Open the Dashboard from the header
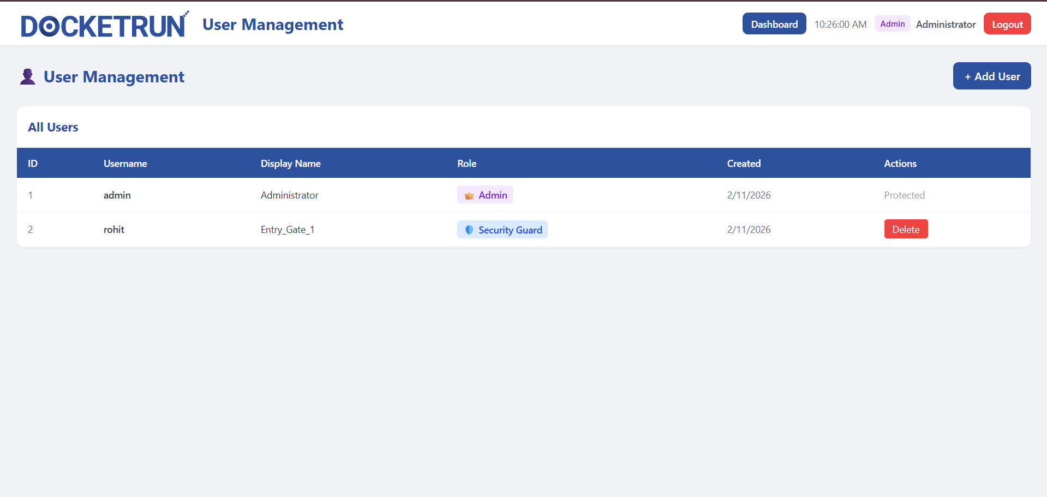The width and height of the screenshot is (1047, 497). click(774, 24)
